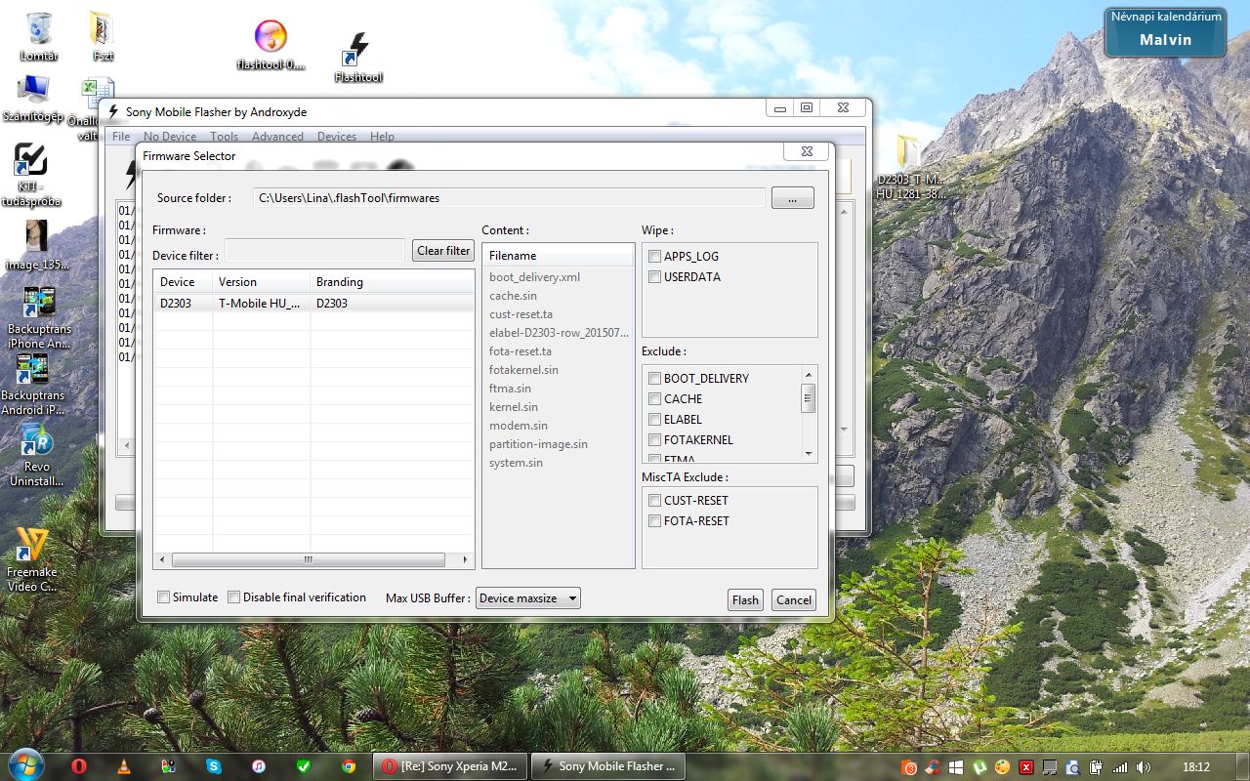Click firmware table right scroll arrow

[x=466, y=560]
